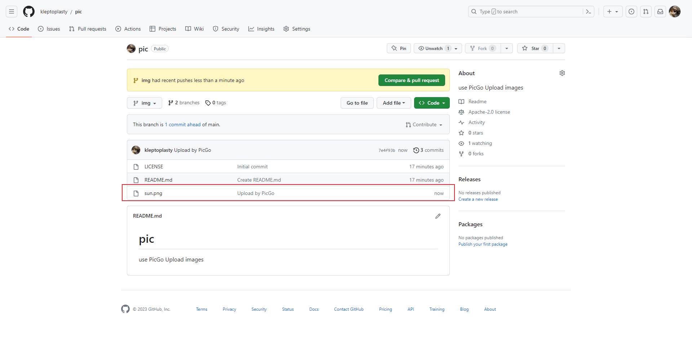Switch to the Actions tab
The width and height of the screenshot is (692, 337).
(128, 29)
